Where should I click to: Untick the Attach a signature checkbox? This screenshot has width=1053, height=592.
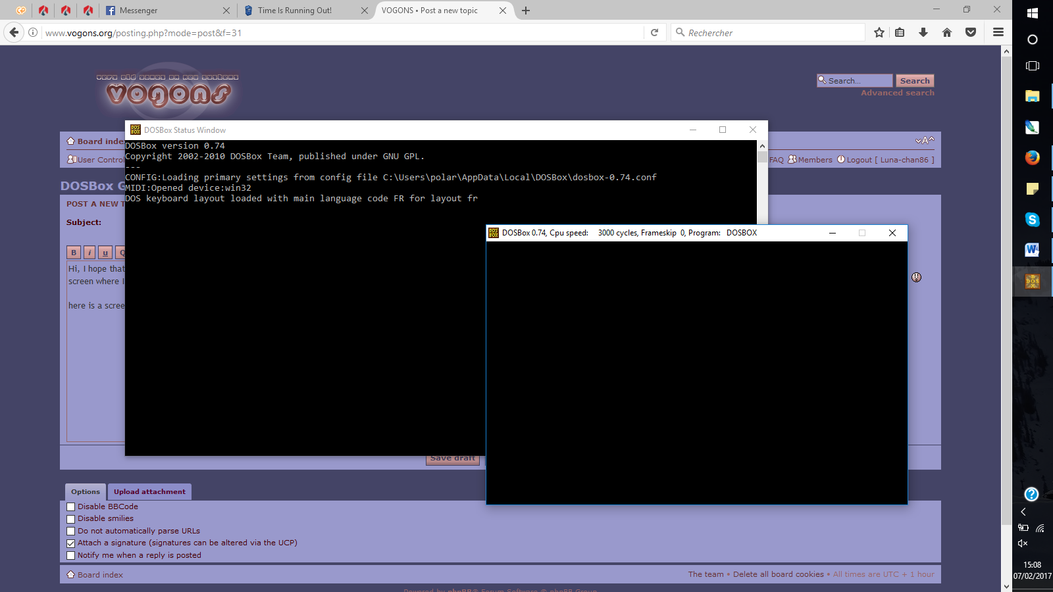pos(71,543)
